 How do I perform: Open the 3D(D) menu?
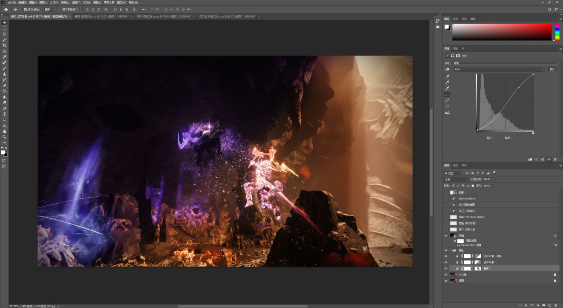pos(86,3)
